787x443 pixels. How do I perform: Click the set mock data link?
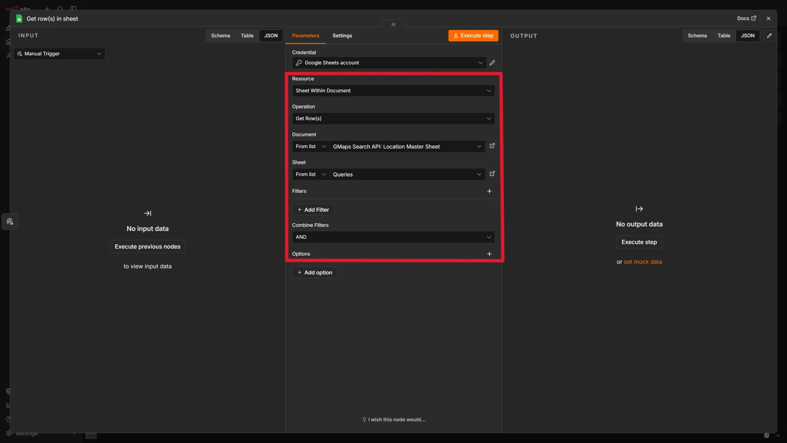tap(643, 262)
